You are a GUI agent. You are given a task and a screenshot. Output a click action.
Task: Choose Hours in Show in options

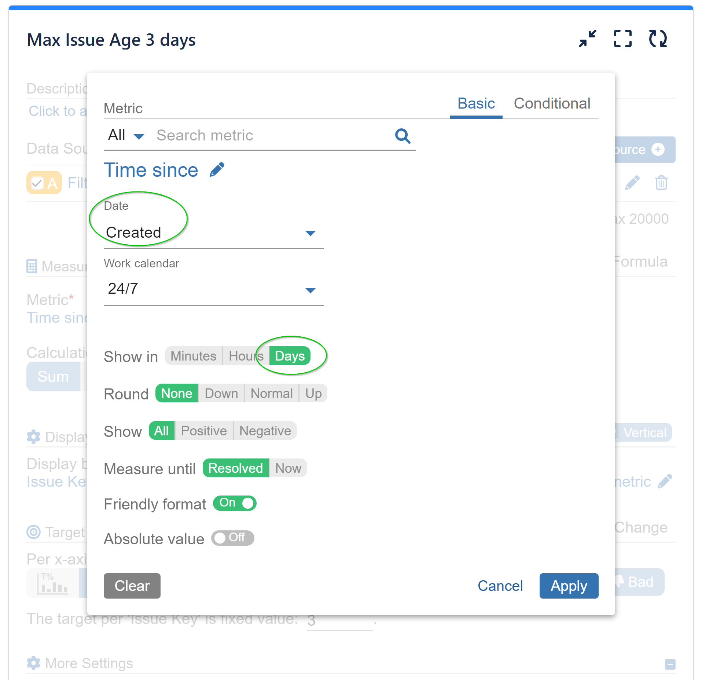coord(245,356)
